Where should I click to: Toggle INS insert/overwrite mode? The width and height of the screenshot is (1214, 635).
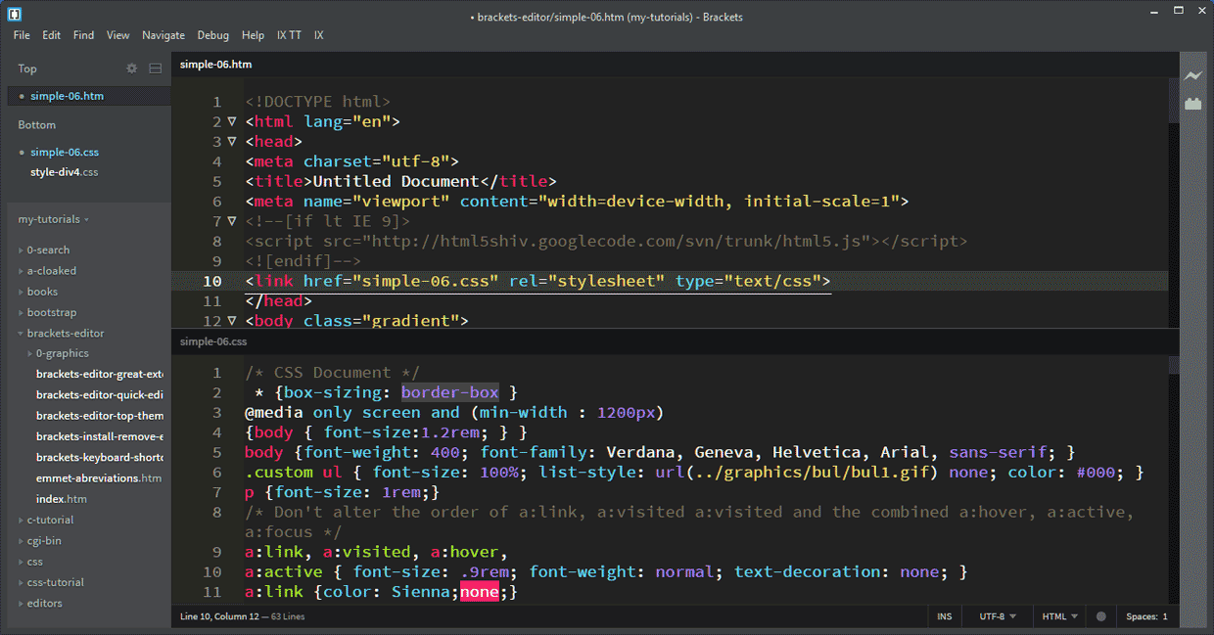click(944, 616)
